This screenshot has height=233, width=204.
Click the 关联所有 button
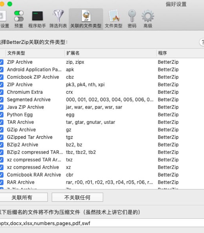(24, 197)
